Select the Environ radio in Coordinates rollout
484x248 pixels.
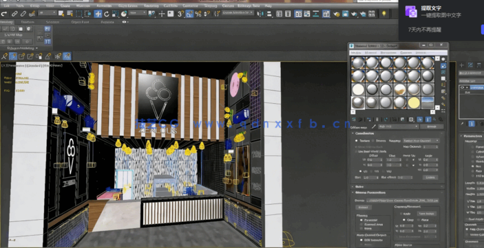[x=373, y=140]
